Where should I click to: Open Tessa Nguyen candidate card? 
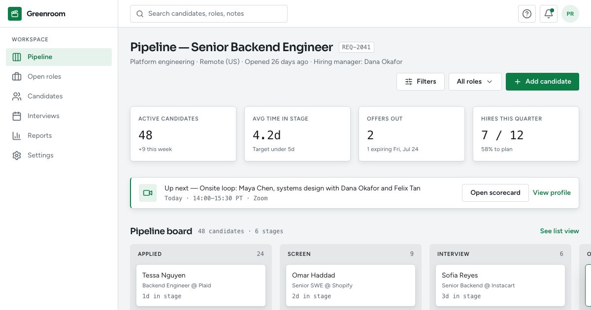click(201, 285)
